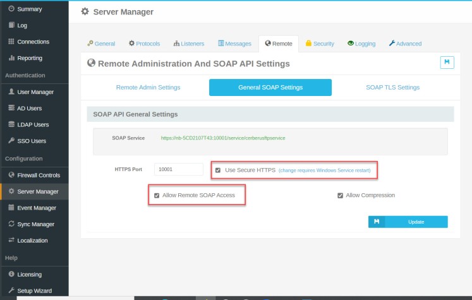Open the Logging tab
Viewport: 472px width, 300px height.
click(x=361, y=44)
